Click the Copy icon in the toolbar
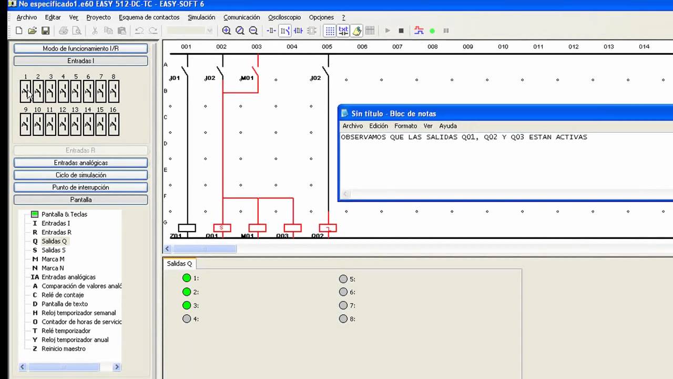The image size is (673, 379). click(x=108, y=31)
